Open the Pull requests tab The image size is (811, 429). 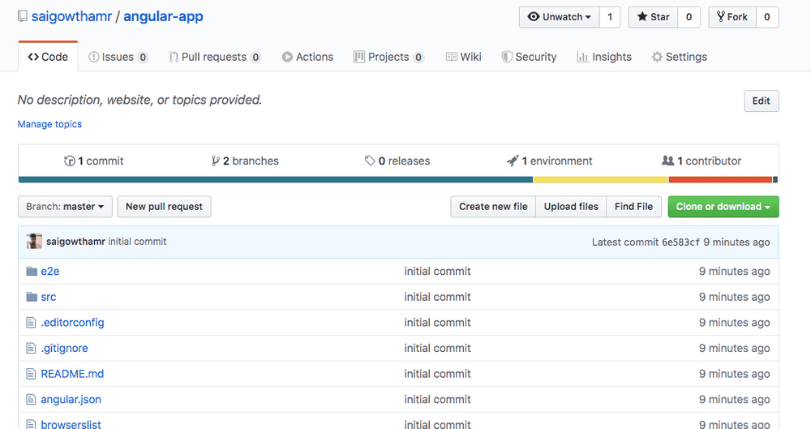215,57
